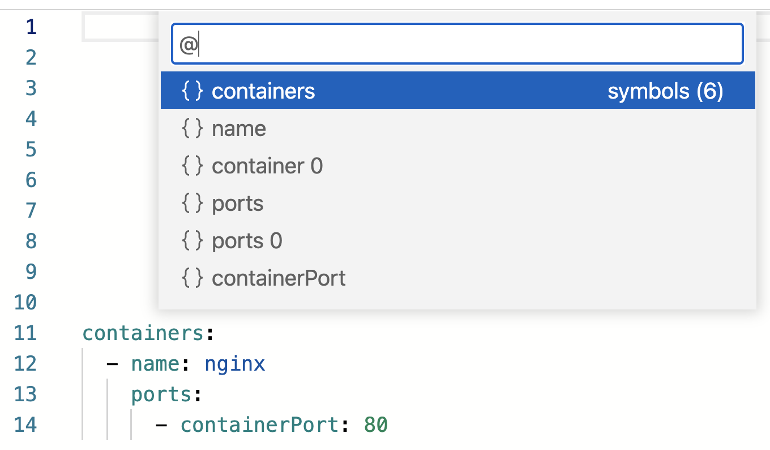Click the containers key on line 11
This screenshot has height=450, width=770.
coord(143,333)
